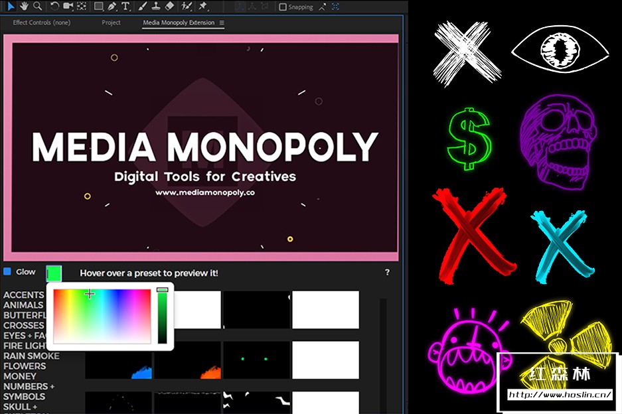Select the Rectangle shape tool
Image resolution: width=622 pixels, height=414 pixels.
98,6
